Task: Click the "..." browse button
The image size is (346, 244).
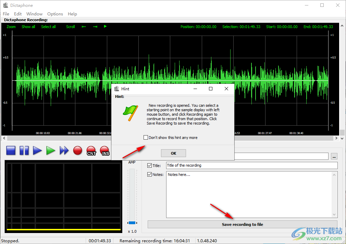Action: click(x=334, y=156)
